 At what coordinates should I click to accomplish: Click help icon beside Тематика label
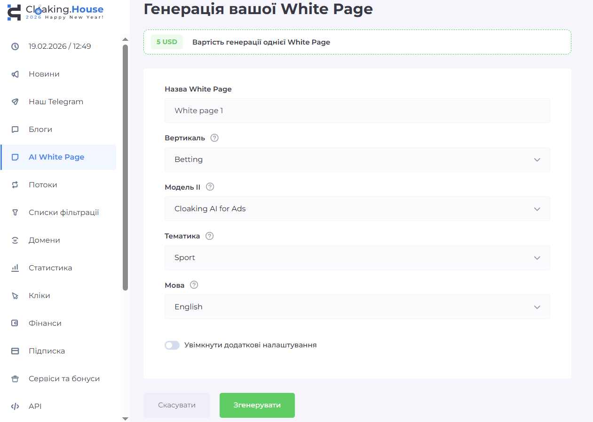[x=210, y=236]
